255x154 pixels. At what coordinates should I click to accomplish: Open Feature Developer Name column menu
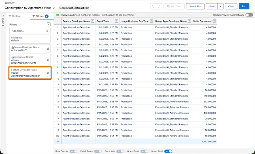[x=93, y=21]
